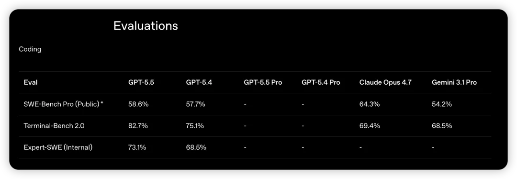Viewport: 517px width, 179px height.
Task: Click the 58.6% SWE-Bench Pro score
Action: tap(138, 104)
